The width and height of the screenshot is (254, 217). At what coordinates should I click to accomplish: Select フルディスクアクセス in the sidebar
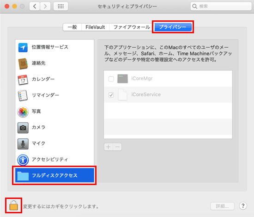point(54,175)
